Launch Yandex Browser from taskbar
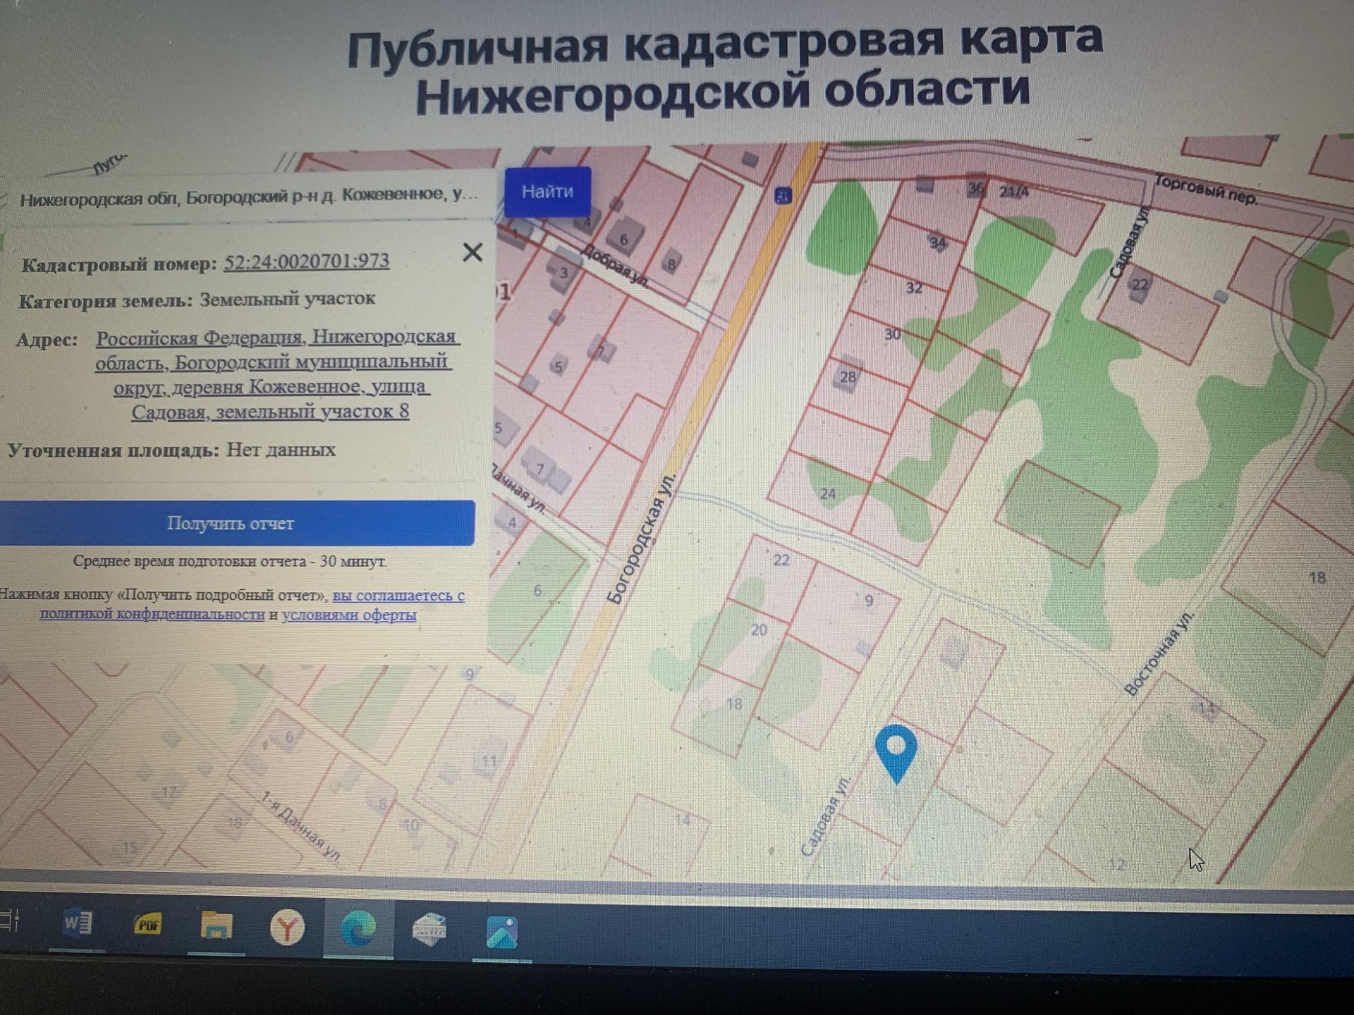 tap(287, 928)
